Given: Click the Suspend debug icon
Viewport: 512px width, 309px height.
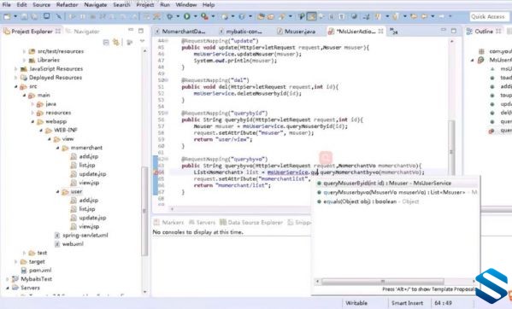Looking at the screenshot, I should tap(83, 16).
